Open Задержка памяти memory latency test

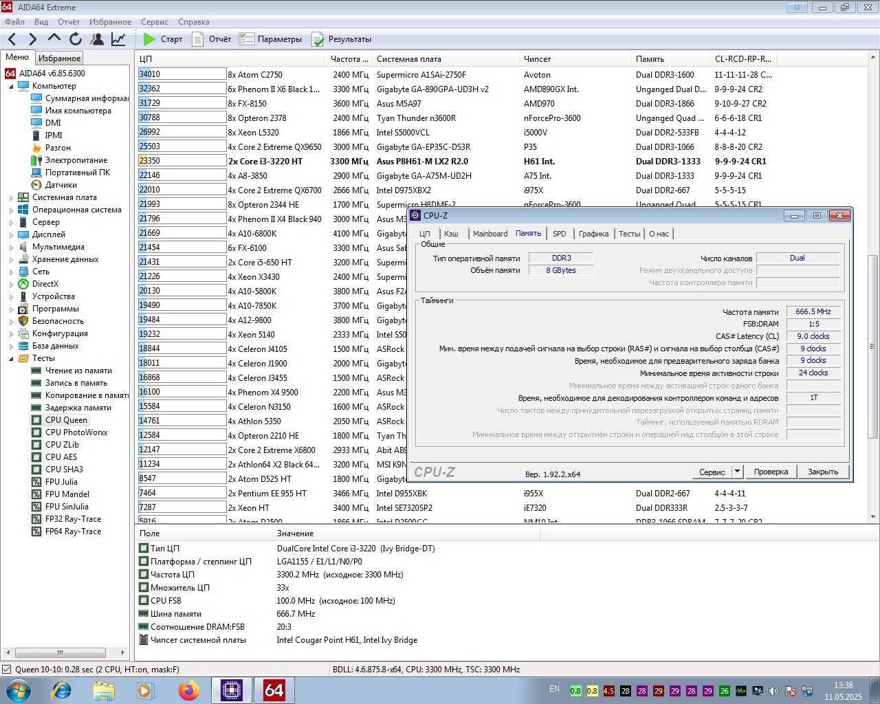pos(78,408)
